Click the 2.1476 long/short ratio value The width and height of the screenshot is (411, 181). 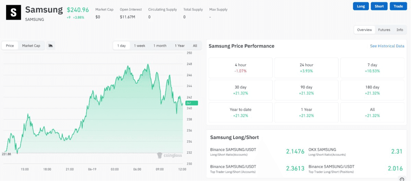tap(295, 151)
